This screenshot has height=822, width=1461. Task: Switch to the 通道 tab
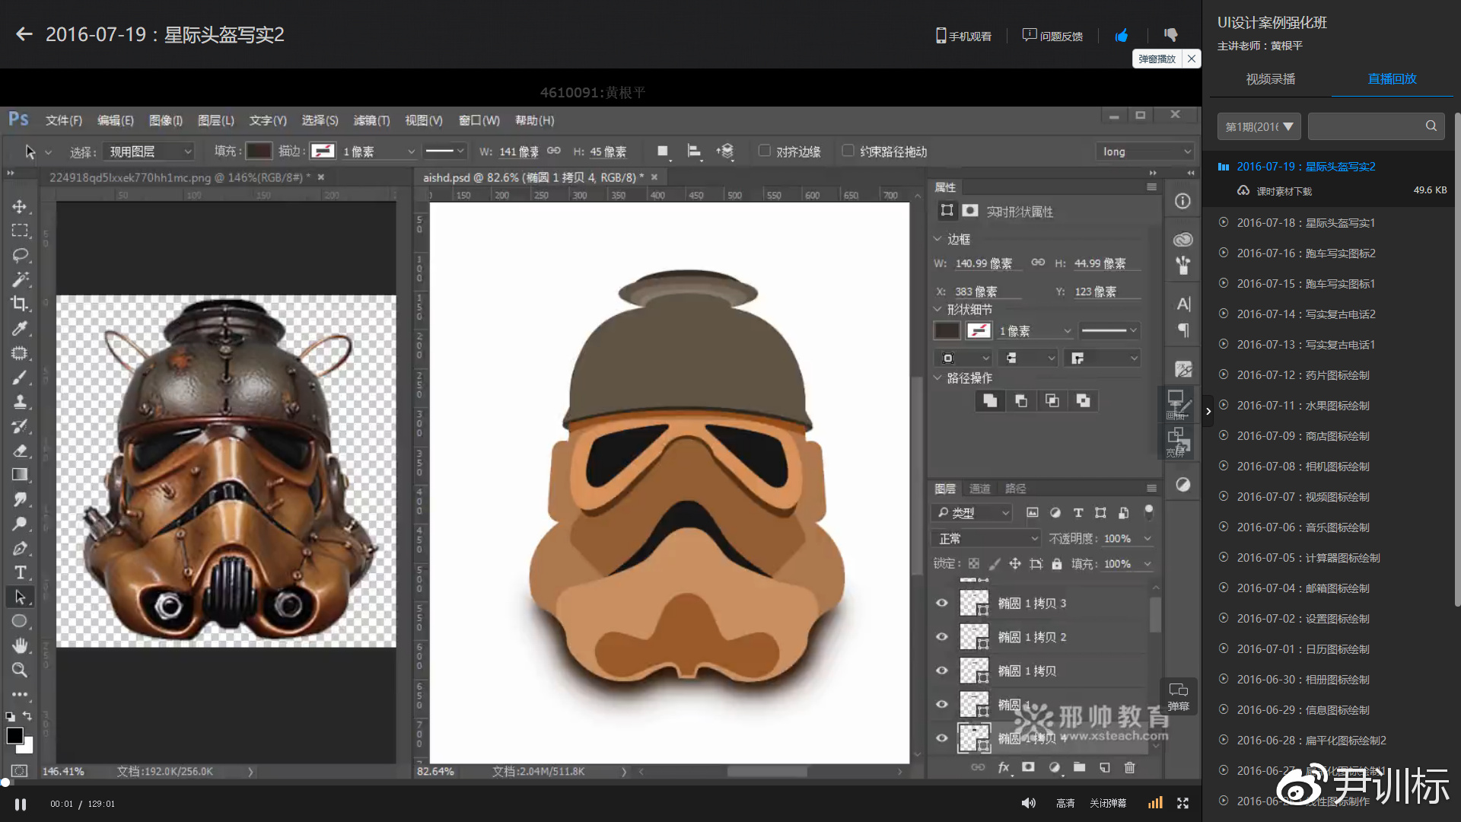[x=979, y=489]
